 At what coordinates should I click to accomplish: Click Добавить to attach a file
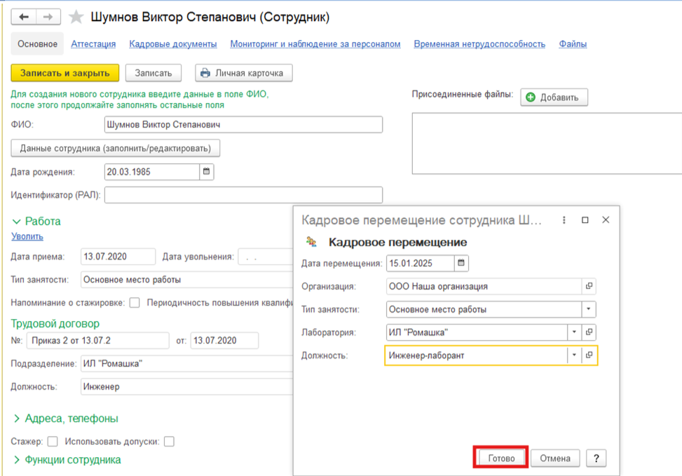click(554, 97)
